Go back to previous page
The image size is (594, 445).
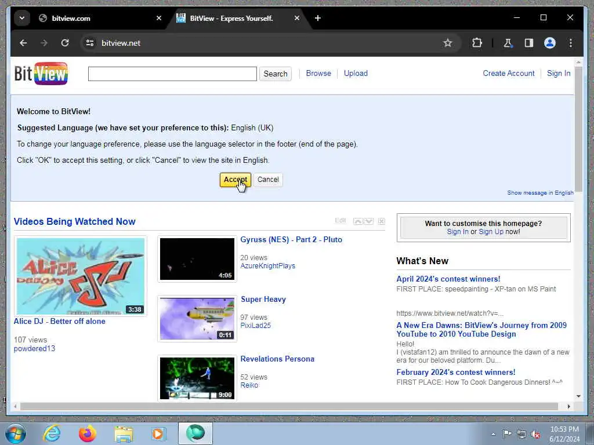click(23, 43)
